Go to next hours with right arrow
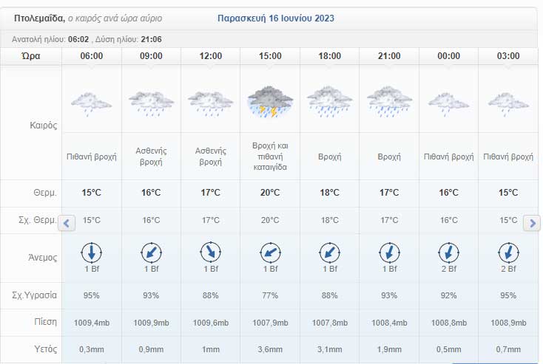Image resolution: width=543 pixels, height=364 pixels. coord(532,223)
